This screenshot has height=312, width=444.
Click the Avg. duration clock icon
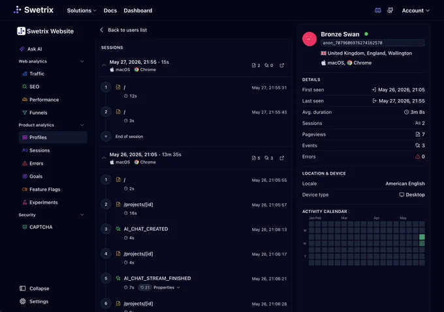pos(406,112)
